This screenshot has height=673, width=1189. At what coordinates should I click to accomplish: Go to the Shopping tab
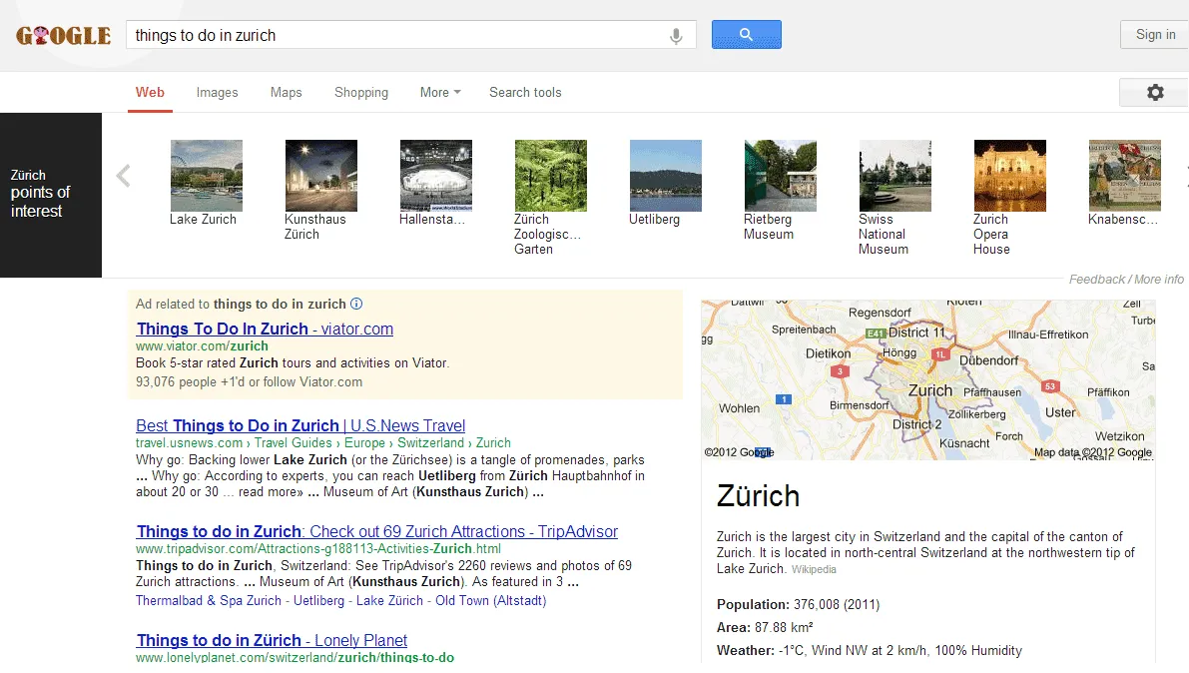tap(361, 93)
